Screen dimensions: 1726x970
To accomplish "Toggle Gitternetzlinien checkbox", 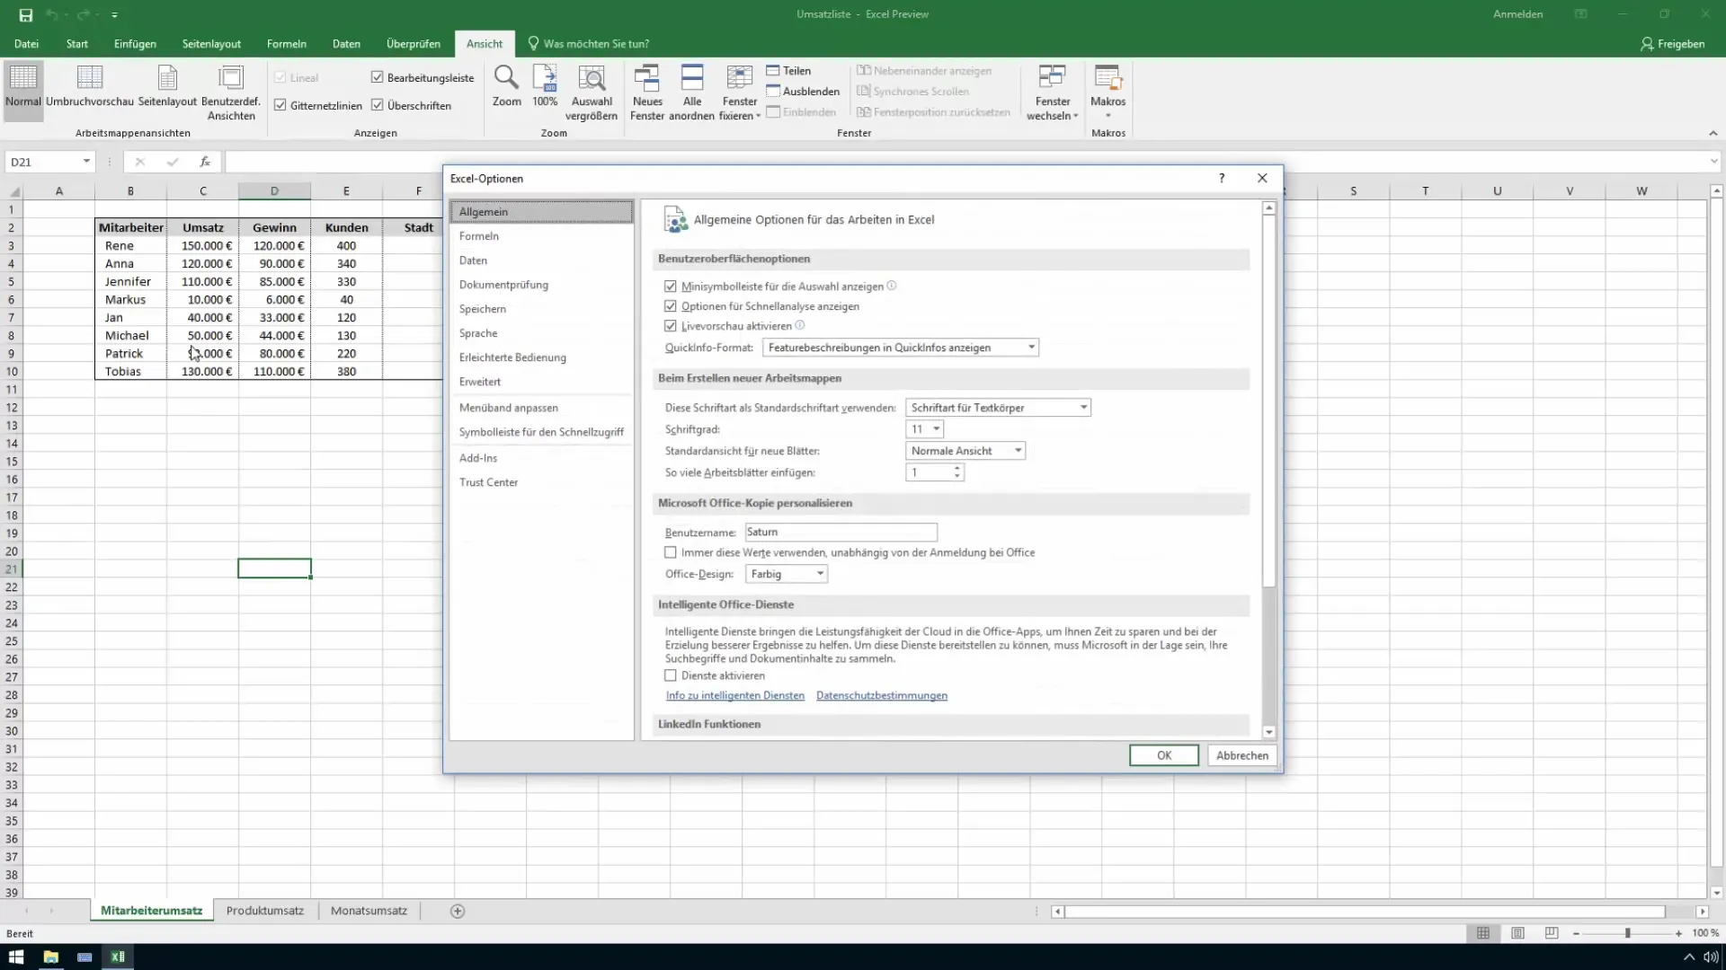I will tap(280, 106).
